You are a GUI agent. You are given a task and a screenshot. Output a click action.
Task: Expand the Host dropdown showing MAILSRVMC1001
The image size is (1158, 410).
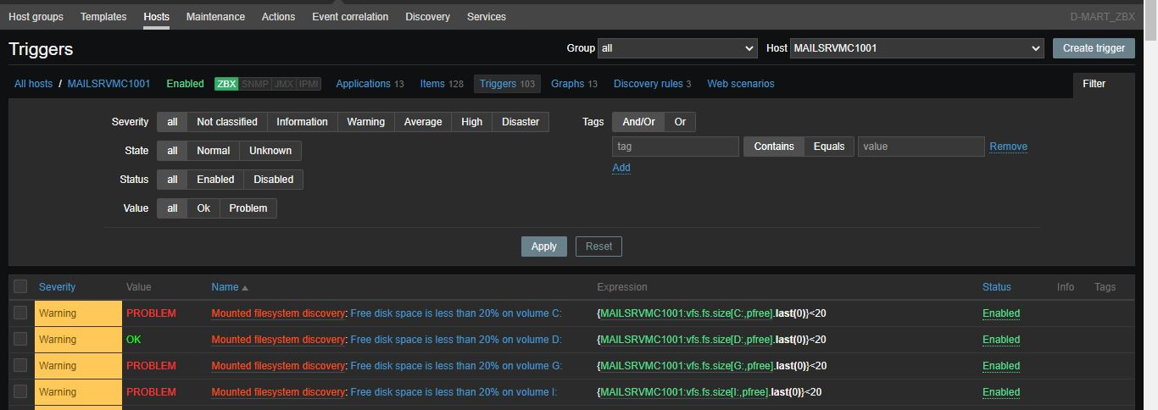click(916, 48)
